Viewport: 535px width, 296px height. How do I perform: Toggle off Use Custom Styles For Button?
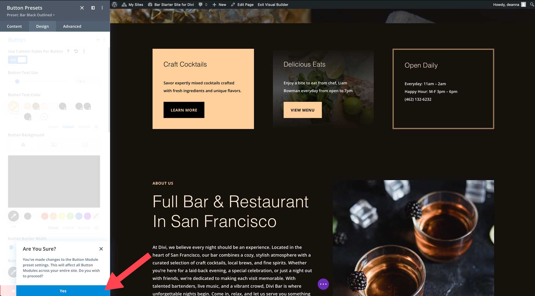(x=18, y=60)
